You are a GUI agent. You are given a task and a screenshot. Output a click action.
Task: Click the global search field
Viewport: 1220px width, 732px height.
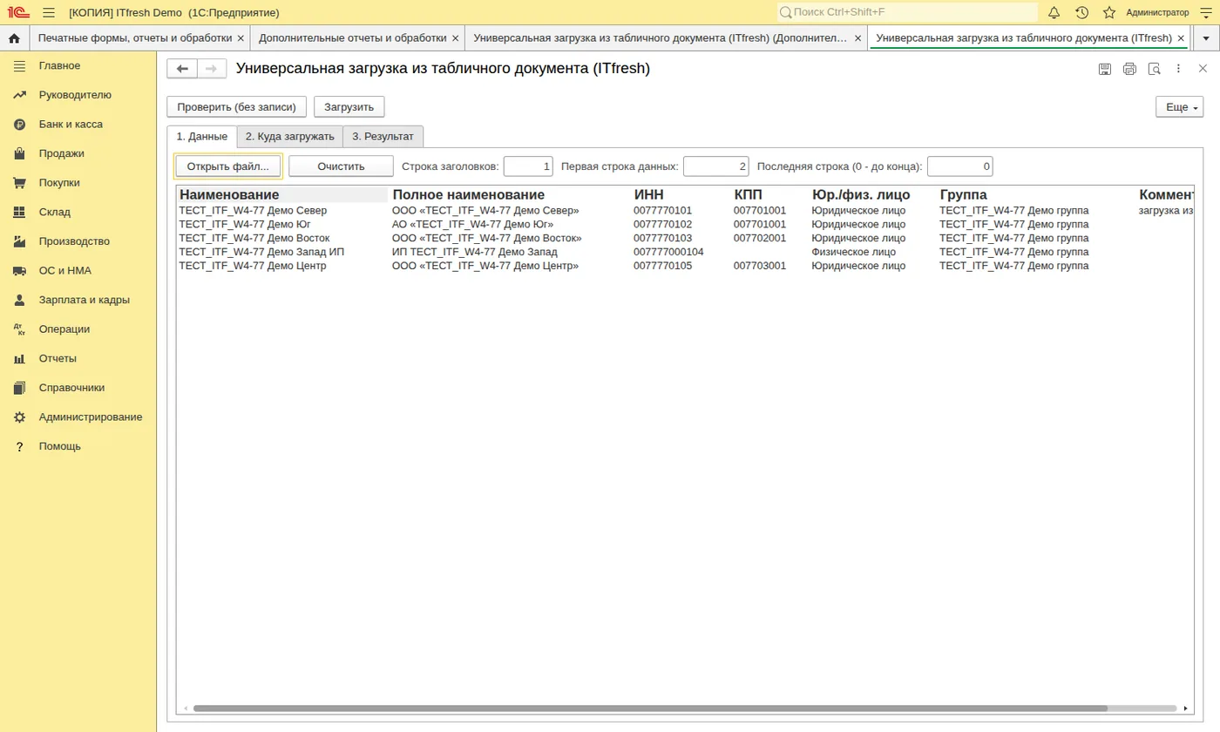click(907, 12)
